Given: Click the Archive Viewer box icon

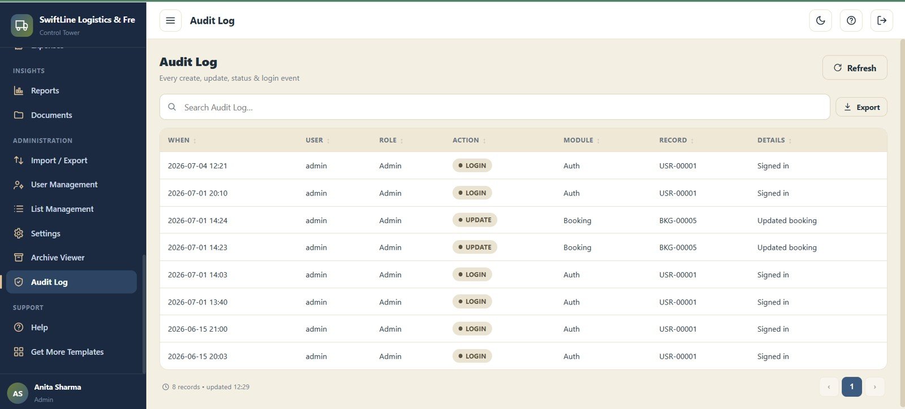Looking at the screenshot, I should pyautogui.click(x=19, y=258).
